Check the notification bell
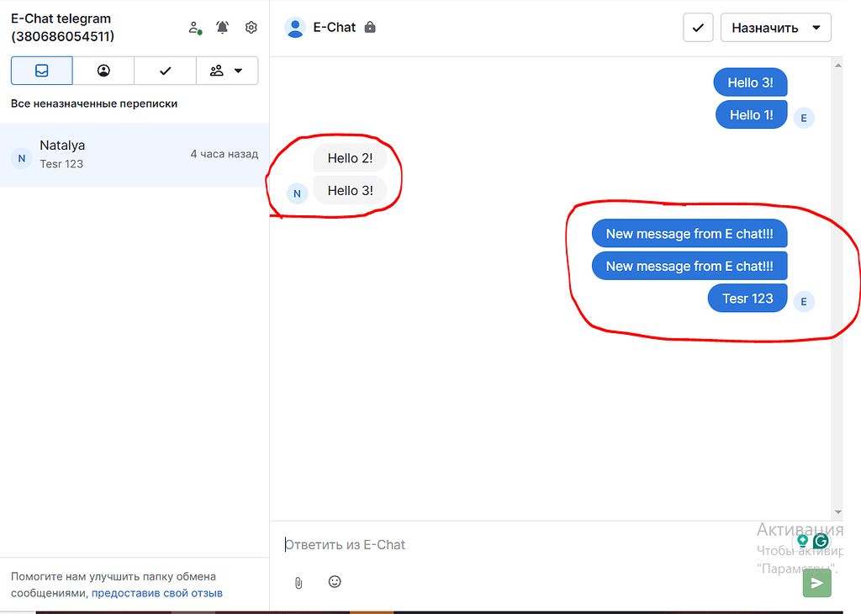This screenshot has width=861, height=614. pyautogui.click(x=221, y=27)
